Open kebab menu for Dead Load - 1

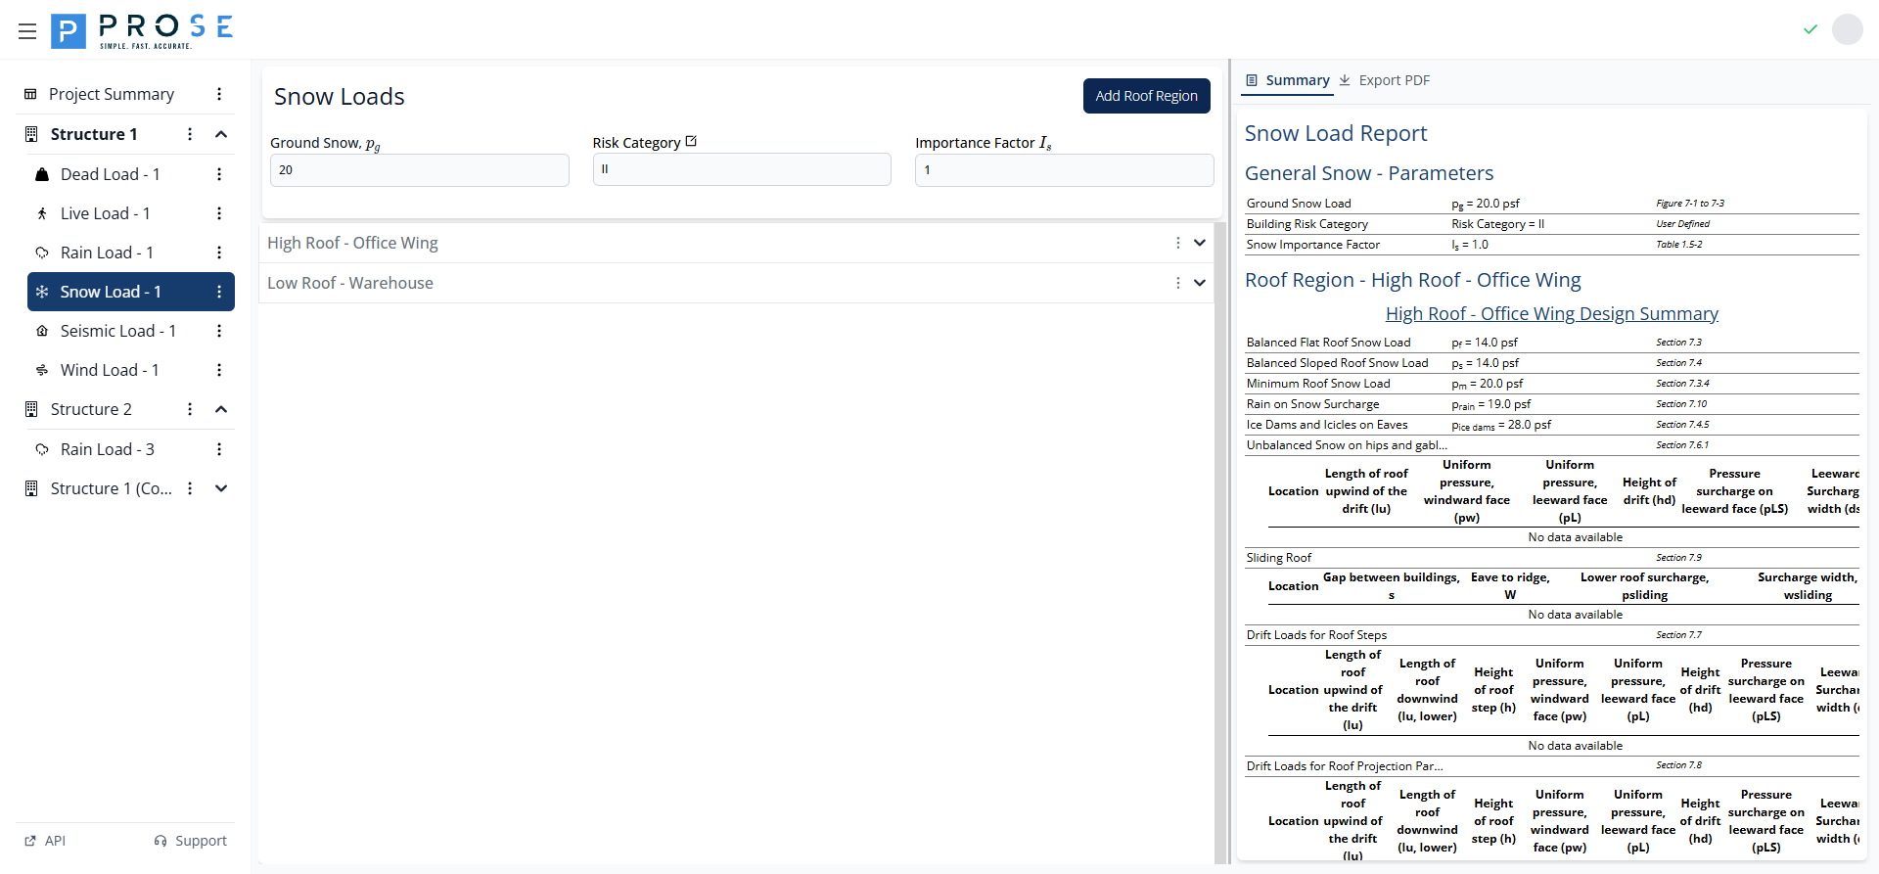click(219, 174)
